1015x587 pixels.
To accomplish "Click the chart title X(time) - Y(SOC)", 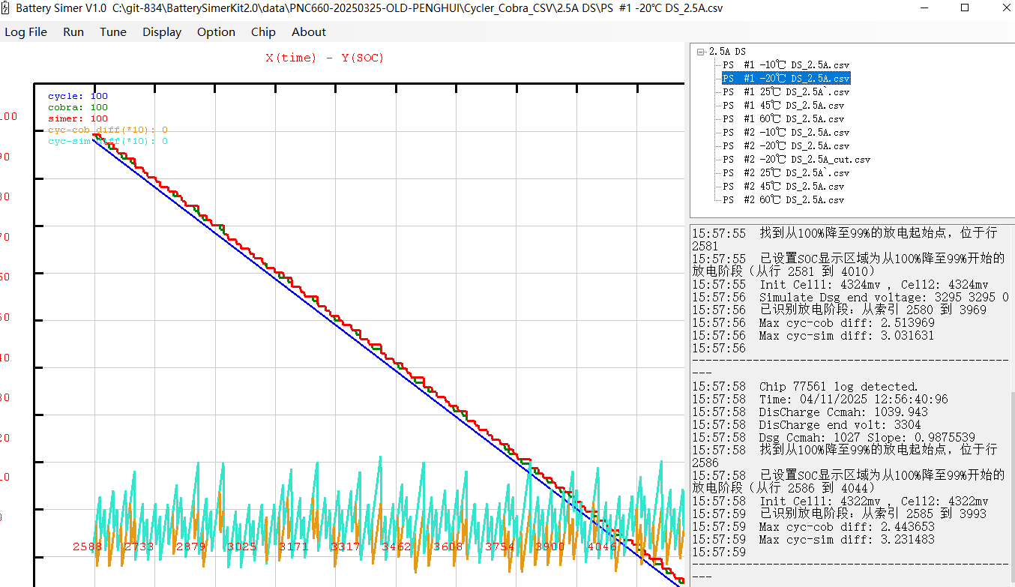I will coord(325,58).
